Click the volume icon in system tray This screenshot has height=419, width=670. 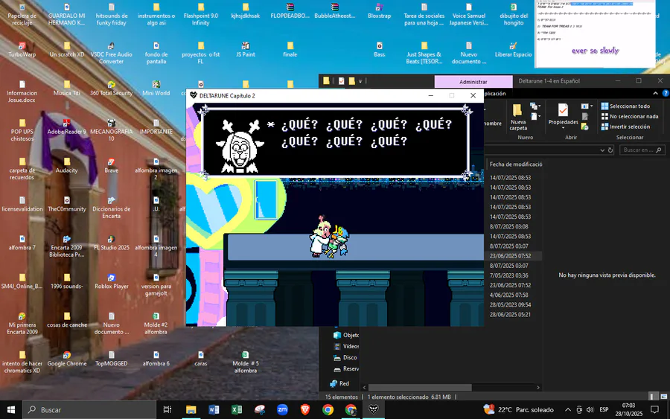[x=590, y=409]
